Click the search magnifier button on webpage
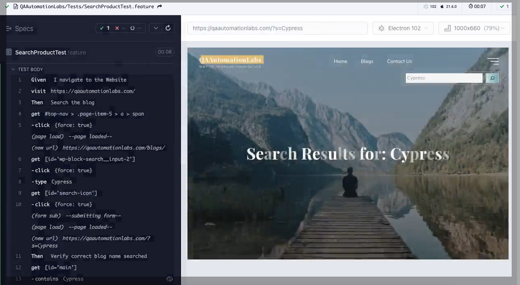This screenshot has width=520, height=285. click(x=492, y=78)
